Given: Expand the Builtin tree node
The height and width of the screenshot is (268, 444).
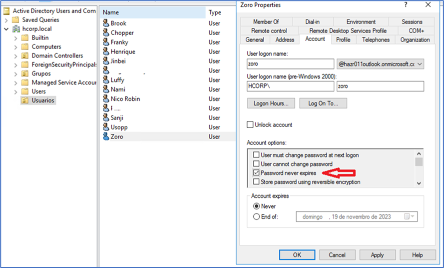Looking at the screenshot, I should [x=15, y=38].
